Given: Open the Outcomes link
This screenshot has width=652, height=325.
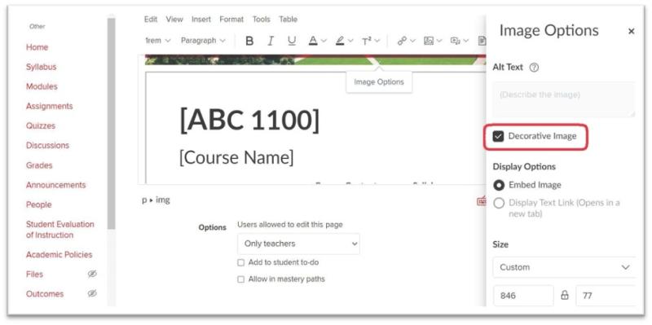Looking at the screenshot, I should click(x=45, y=294).
